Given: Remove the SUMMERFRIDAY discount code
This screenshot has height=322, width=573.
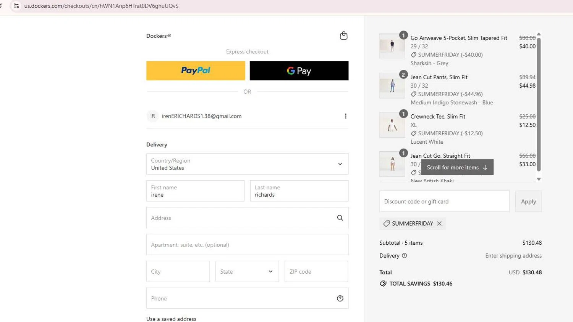Looking at the screenshot, I should (439, 224).
